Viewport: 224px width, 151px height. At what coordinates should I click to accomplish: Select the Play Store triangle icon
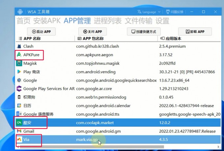pyautogui.click(x=19, y=72)
